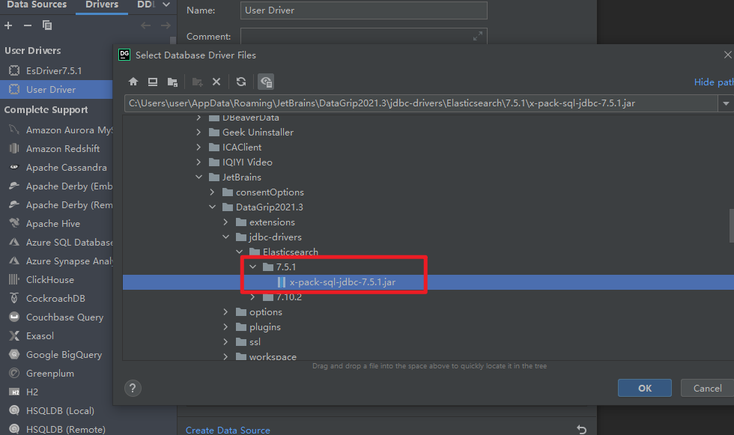Image resolution: width=734 pixels, height=435 pixels.
Task: Click the Hide path link
Action: (713, 82)
